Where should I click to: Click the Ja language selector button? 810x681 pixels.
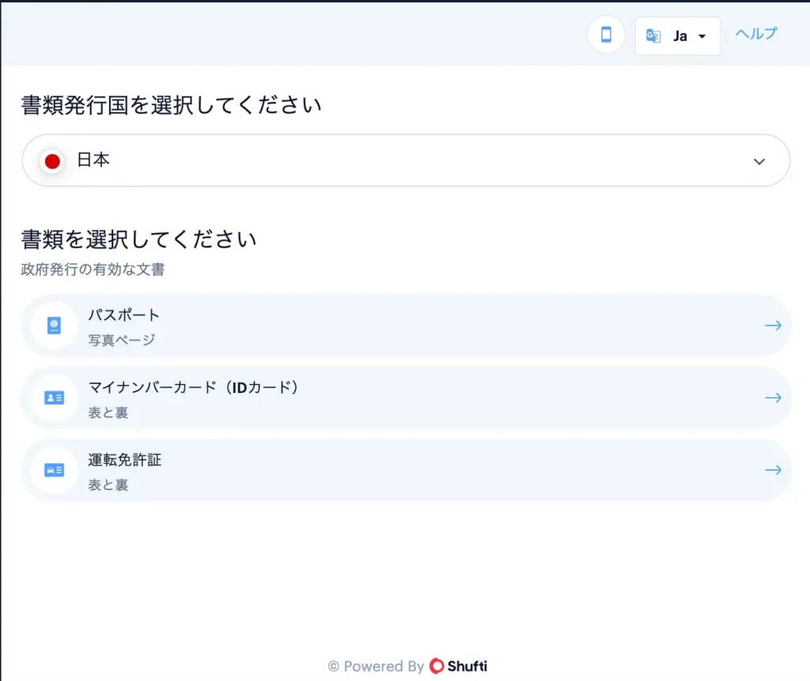pos(677,35)
